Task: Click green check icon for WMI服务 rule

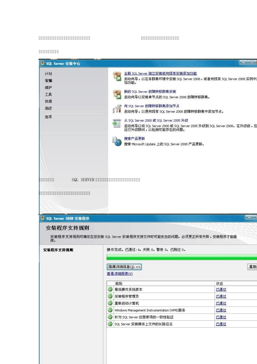Action: point(110,310)
